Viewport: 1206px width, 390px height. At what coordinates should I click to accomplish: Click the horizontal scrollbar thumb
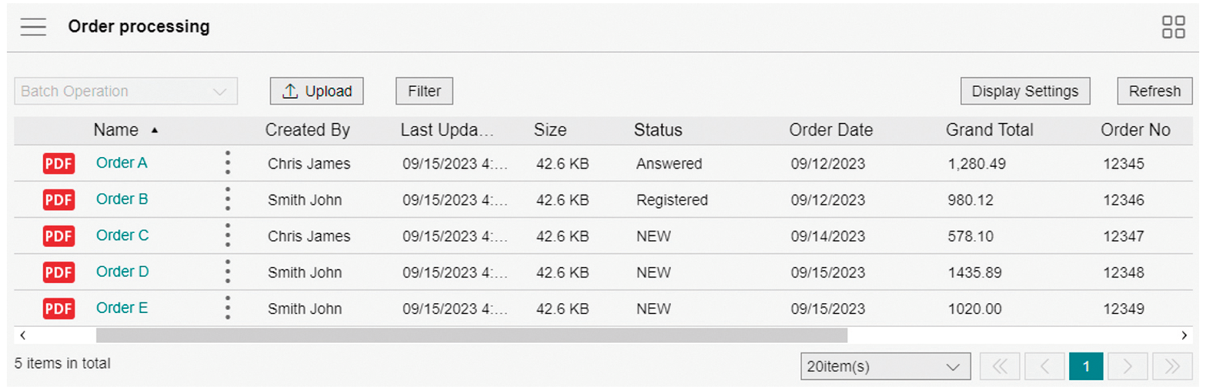[471, 335]
